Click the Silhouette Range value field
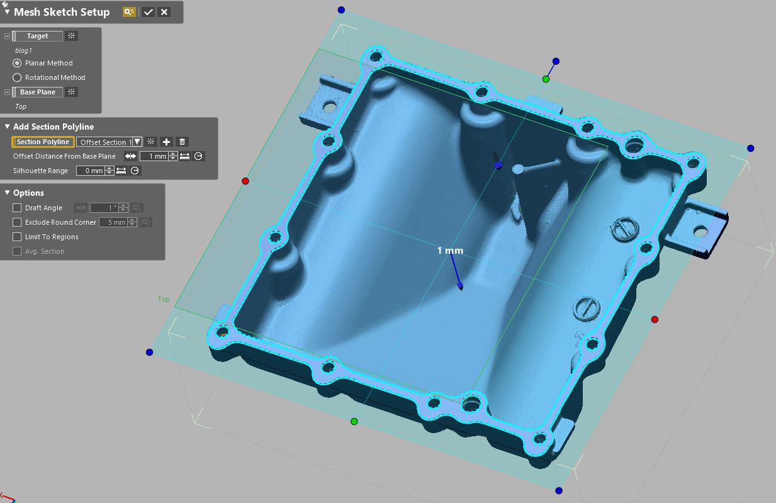This screenshot has width=776, height=503. (91, 171)
